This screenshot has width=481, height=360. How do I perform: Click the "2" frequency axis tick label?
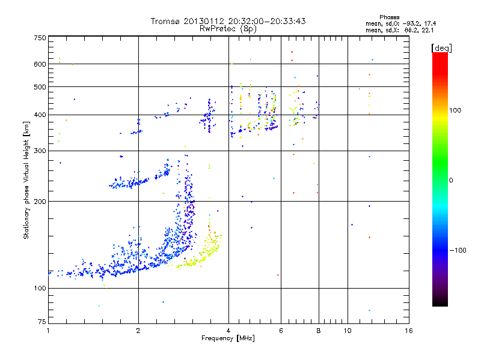tap(138, 331)
